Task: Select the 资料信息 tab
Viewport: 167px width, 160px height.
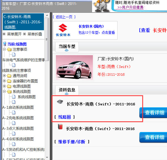Action: 67,90
